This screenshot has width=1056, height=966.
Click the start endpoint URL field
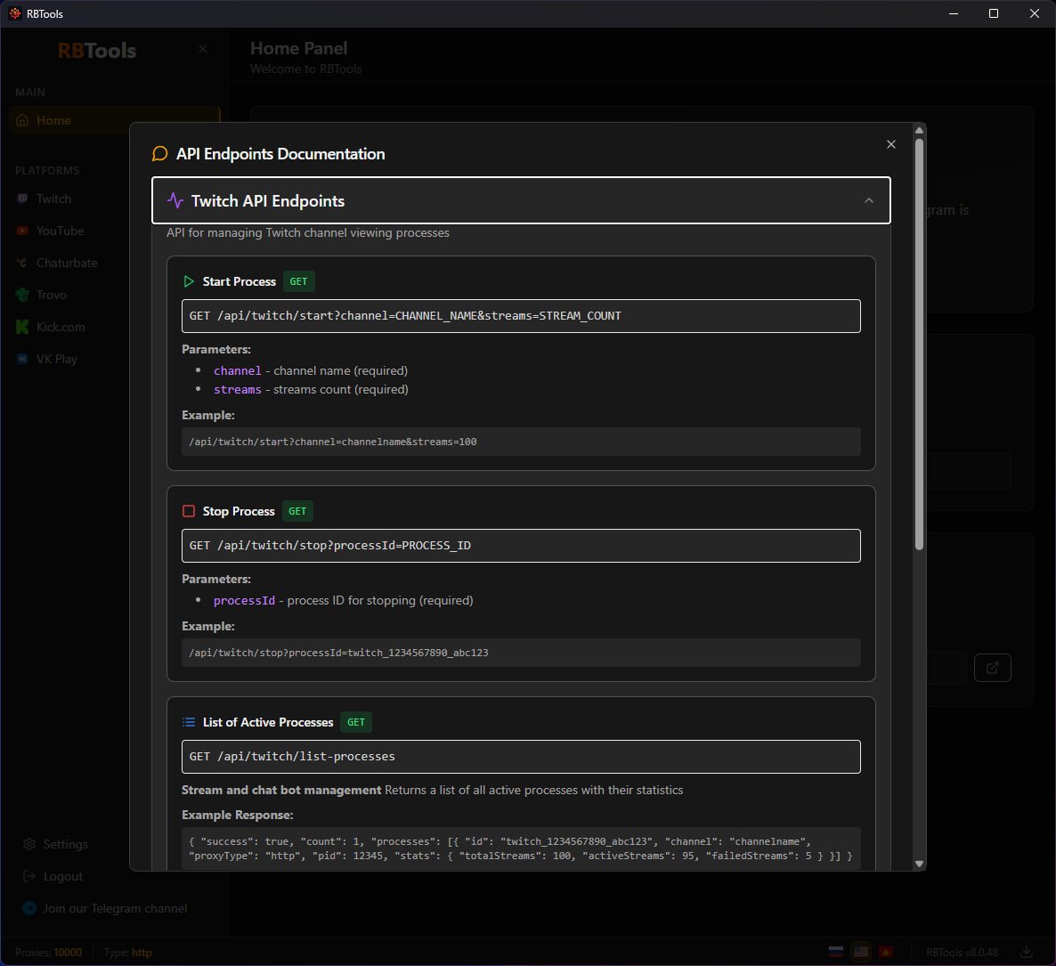(x=521, y=316)
